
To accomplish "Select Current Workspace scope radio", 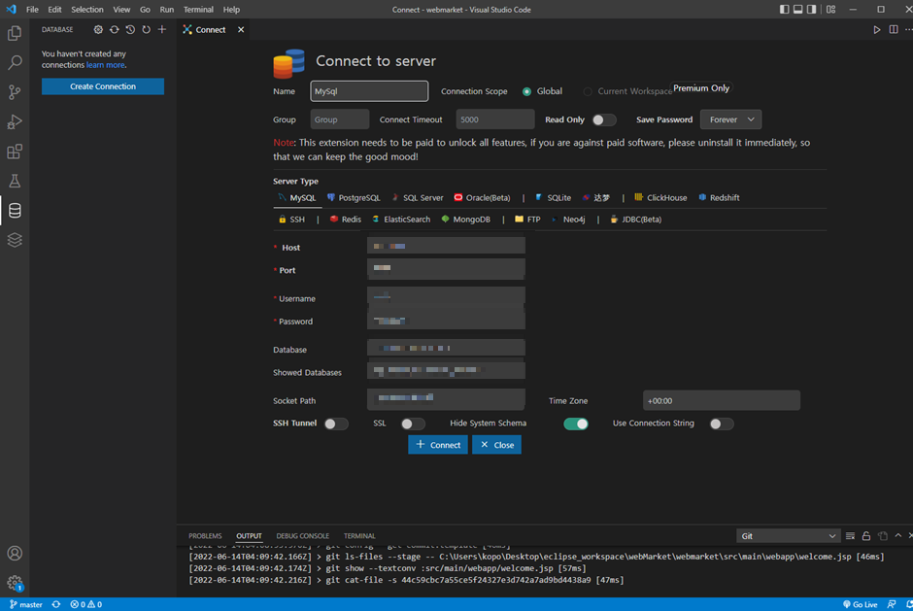I will click(588, 91).
